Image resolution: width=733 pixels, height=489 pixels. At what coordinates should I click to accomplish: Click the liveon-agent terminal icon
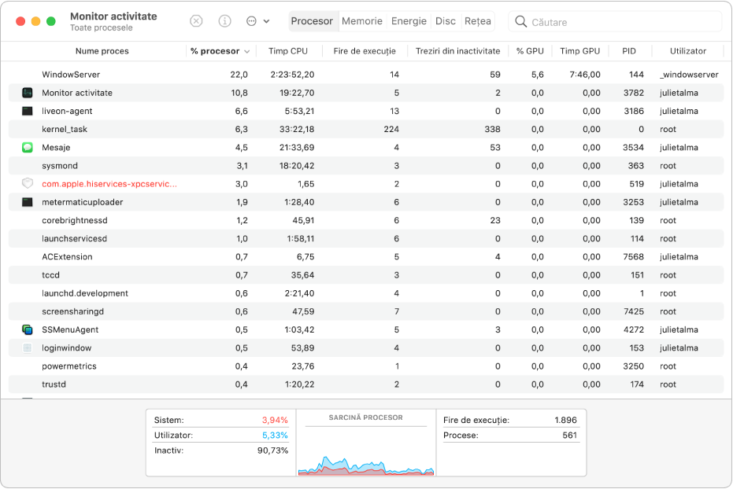tap(28, 111)
